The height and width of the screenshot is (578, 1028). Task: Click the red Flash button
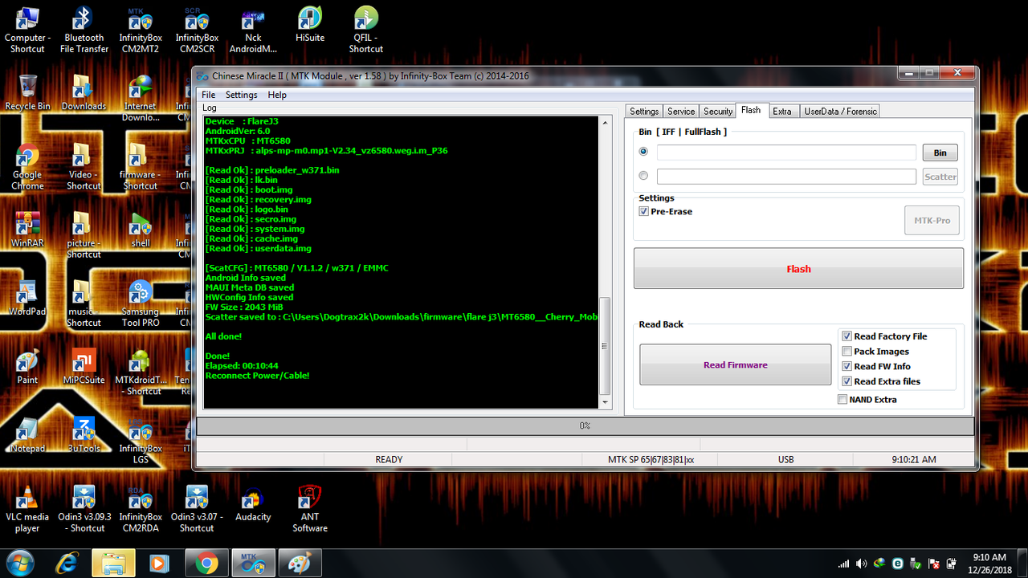coord(798,268)
